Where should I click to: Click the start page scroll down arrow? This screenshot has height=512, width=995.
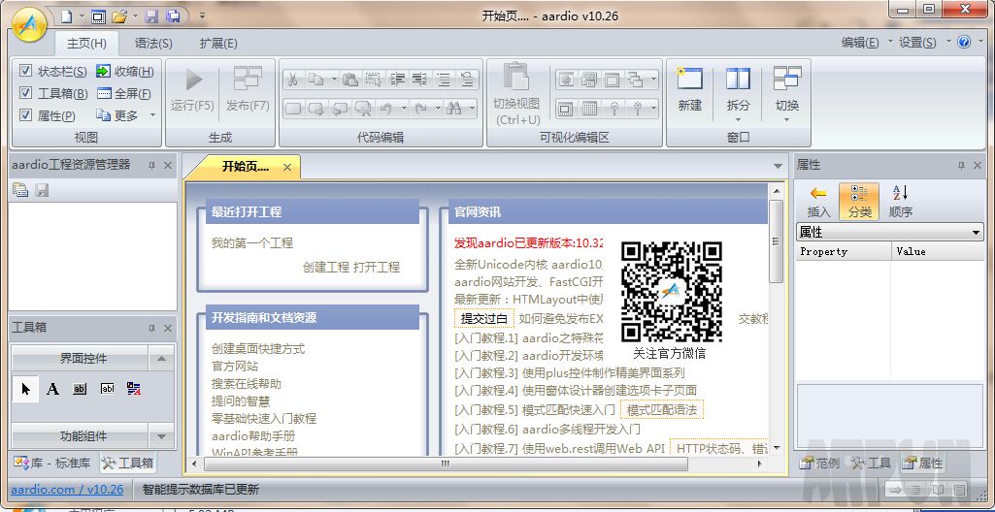pos(776,448)
